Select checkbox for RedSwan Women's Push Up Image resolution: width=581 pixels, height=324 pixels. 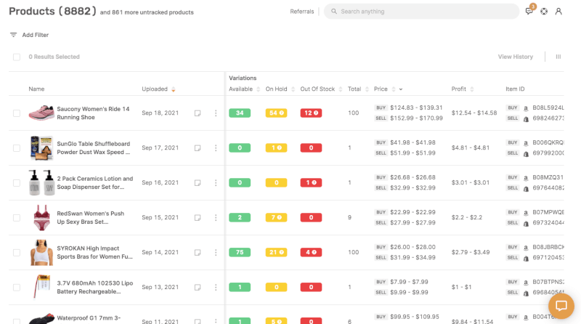tap(17, 218)
